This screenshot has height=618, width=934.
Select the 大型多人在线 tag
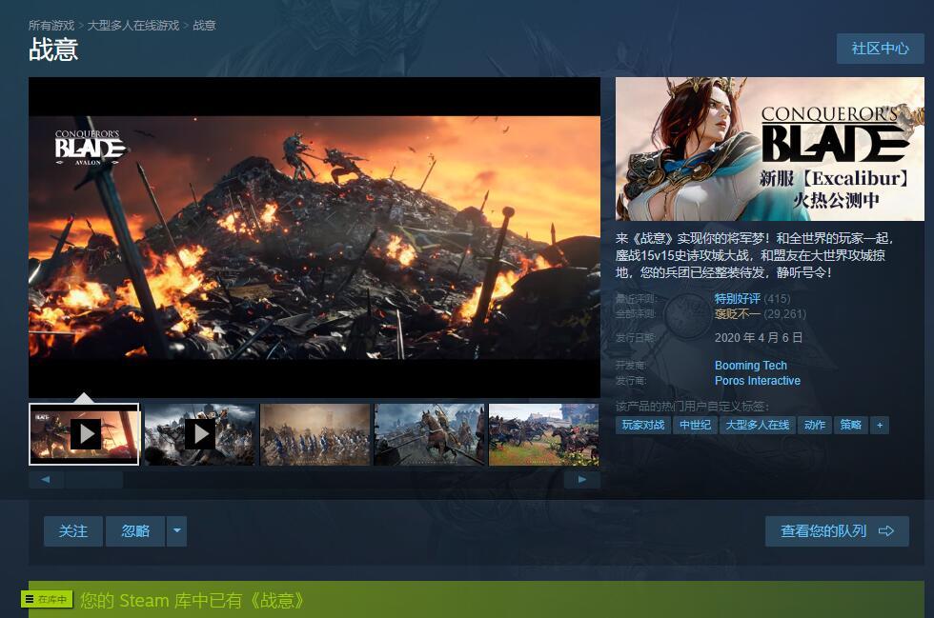pyautogui.click(x=757, y=425)
